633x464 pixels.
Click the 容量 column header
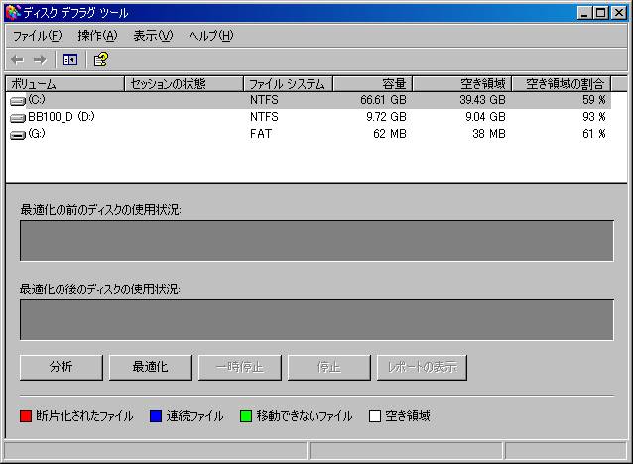pyautogui.click(x=372, y=84)
